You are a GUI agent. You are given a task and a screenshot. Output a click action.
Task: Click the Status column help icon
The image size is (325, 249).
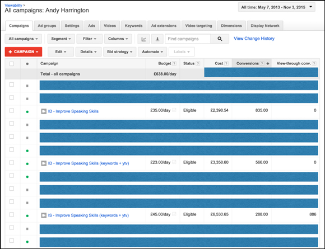click(x=198, y=64)
